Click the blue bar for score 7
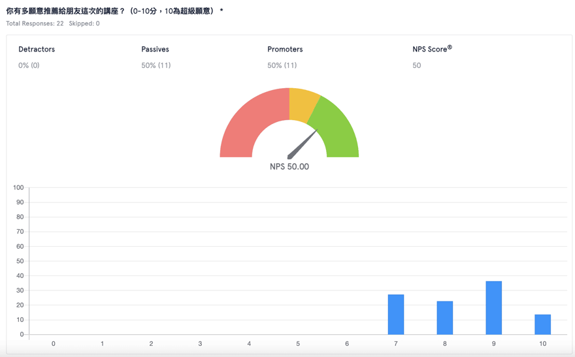 (x=396, y=315)
